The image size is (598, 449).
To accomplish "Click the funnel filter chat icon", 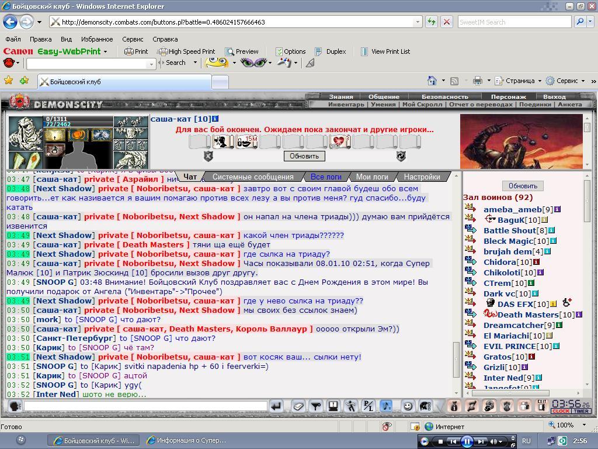I will (x=315, y=406).
